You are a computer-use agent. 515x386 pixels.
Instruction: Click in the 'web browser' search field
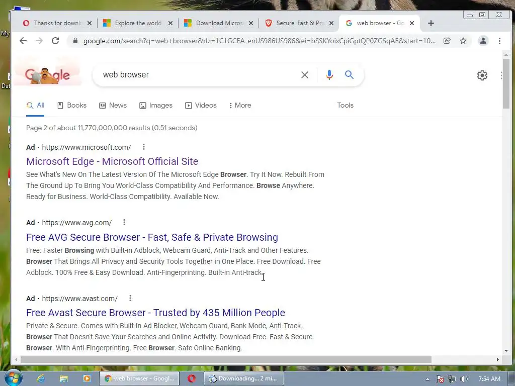click(197, 75)
